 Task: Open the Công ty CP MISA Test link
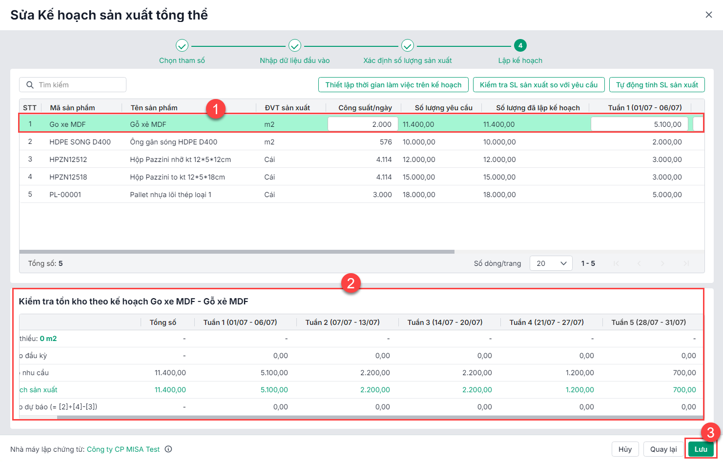(x=123, y=449)
